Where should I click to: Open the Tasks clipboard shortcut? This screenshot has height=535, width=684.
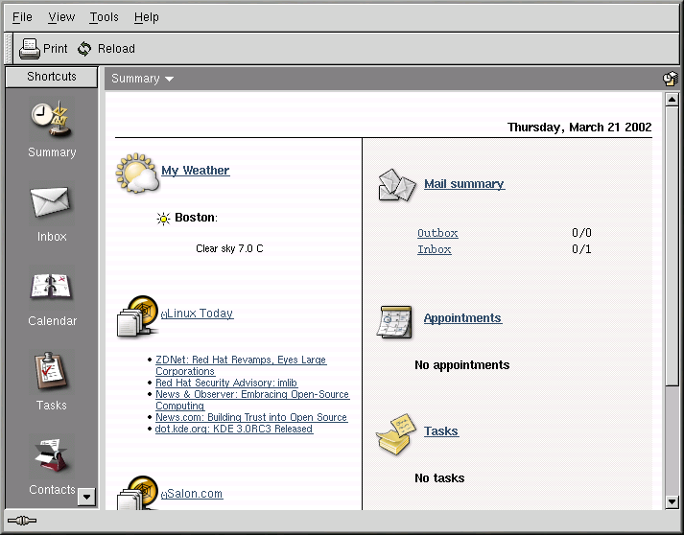(51, 372)
